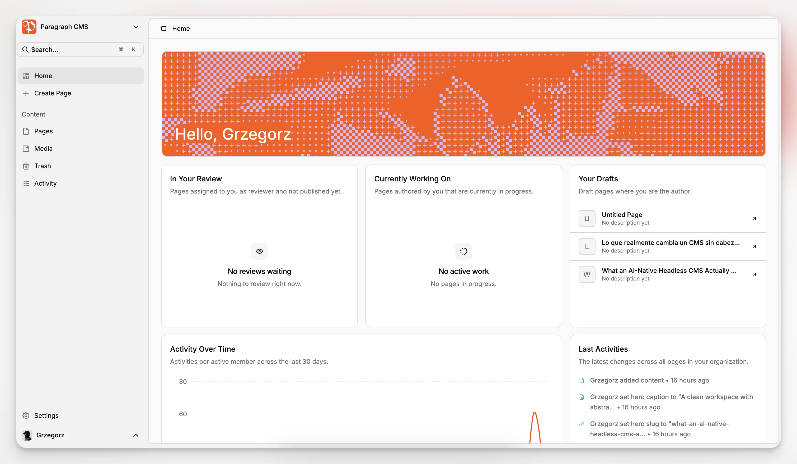The image size is (797, 464).
Task: Click the Paragraph CMS logo icon
Action: click(29, 27)
